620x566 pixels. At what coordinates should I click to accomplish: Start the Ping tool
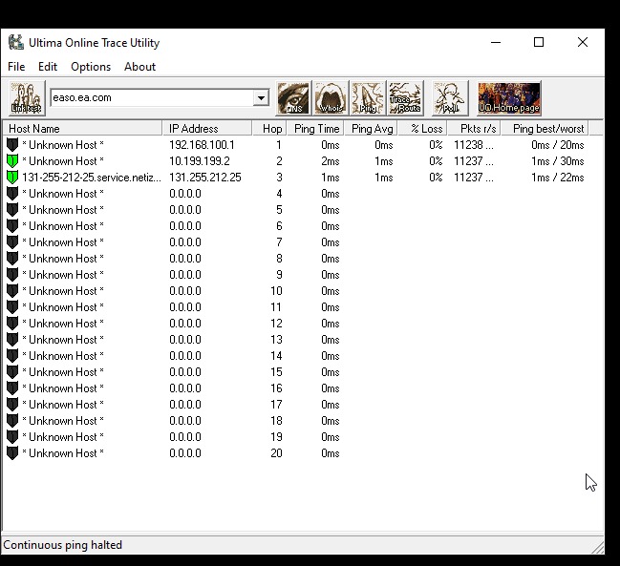pos(368,98)
